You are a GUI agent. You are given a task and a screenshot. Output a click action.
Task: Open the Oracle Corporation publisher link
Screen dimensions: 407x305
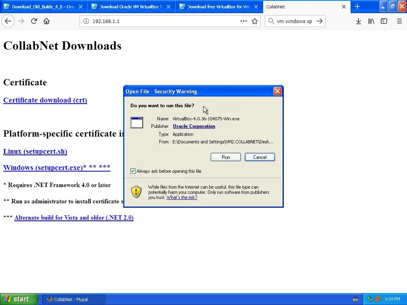click(x=194, y=126)
